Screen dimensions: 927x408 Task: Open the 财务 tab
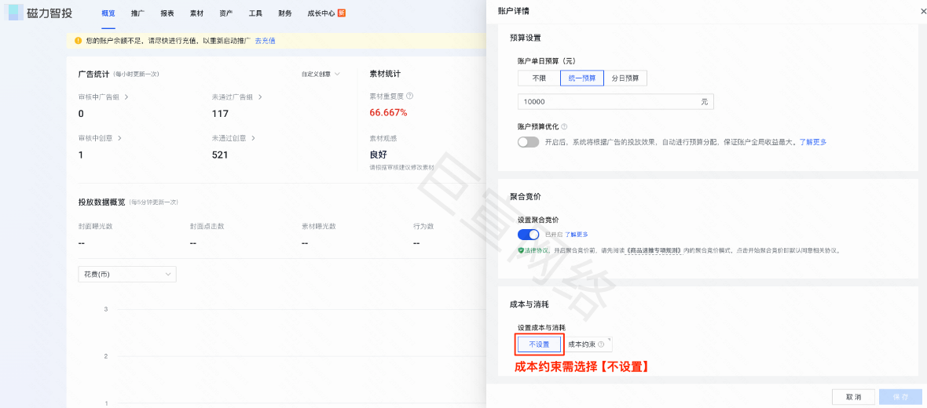click(285, 13)
